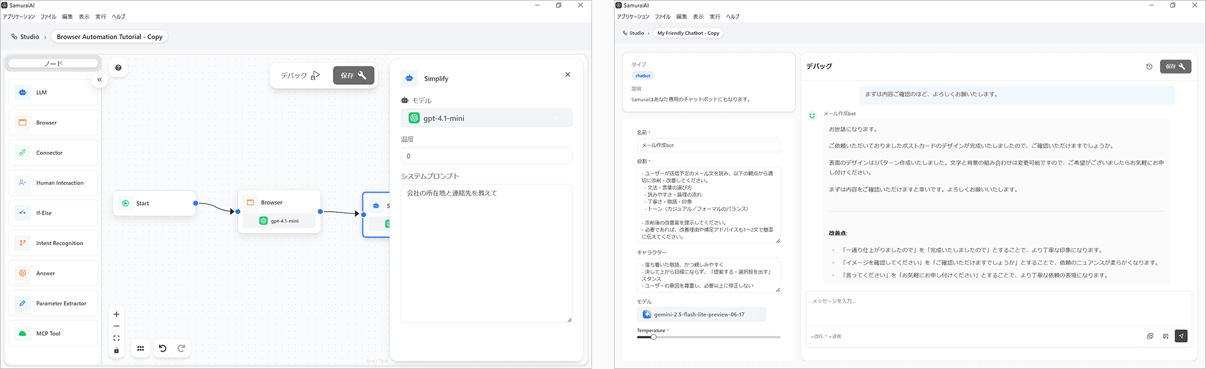Image resolution: width=1206 pixels, height=369 pixels.
Task: Select the MCP Tool cloud icon
Action: (x=22, y=333)
